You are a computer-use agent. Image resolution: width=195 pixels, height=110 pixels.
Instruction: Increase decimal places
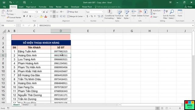click(99, 16)
